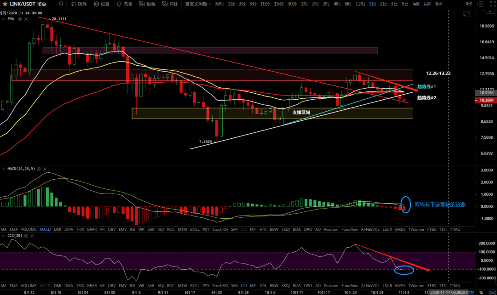The width and height of the screenshot is (497, 295).
Task: Open the 对比 compare tool
Action: (170, 4)
